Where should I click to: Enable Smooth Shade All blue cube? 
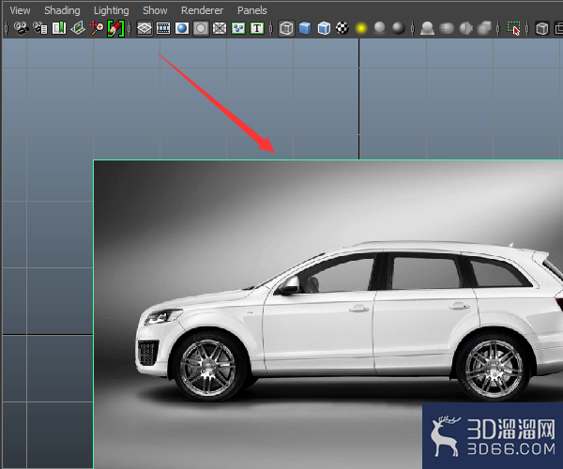[305, 28]
